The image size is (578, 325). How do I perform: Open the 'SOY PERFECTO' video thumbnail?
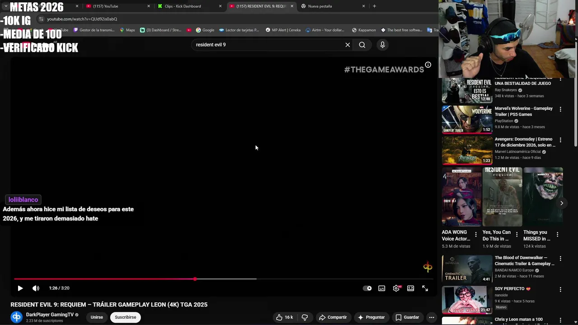click(x=467, y=300)
